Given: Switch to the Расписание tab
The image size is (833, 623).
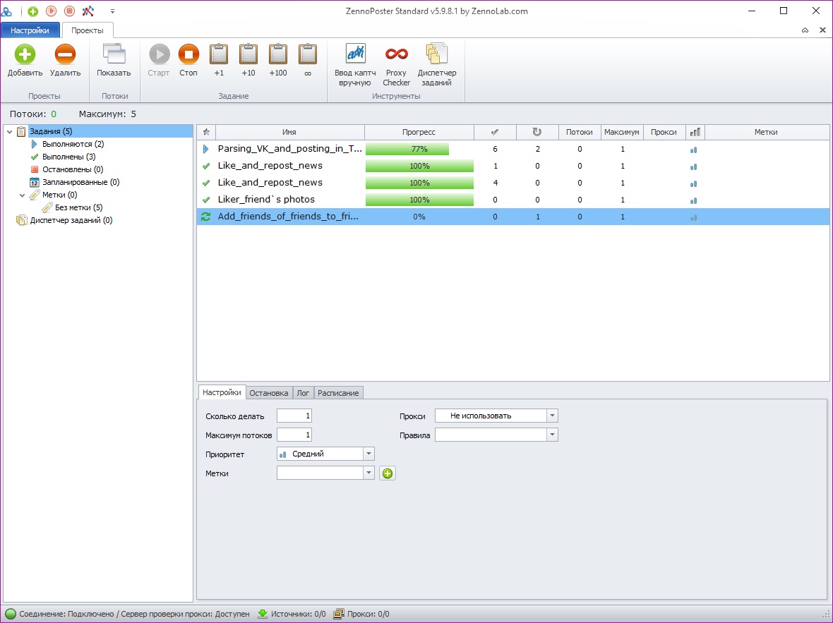Looking at the screenshot, I should coord(338,393).
